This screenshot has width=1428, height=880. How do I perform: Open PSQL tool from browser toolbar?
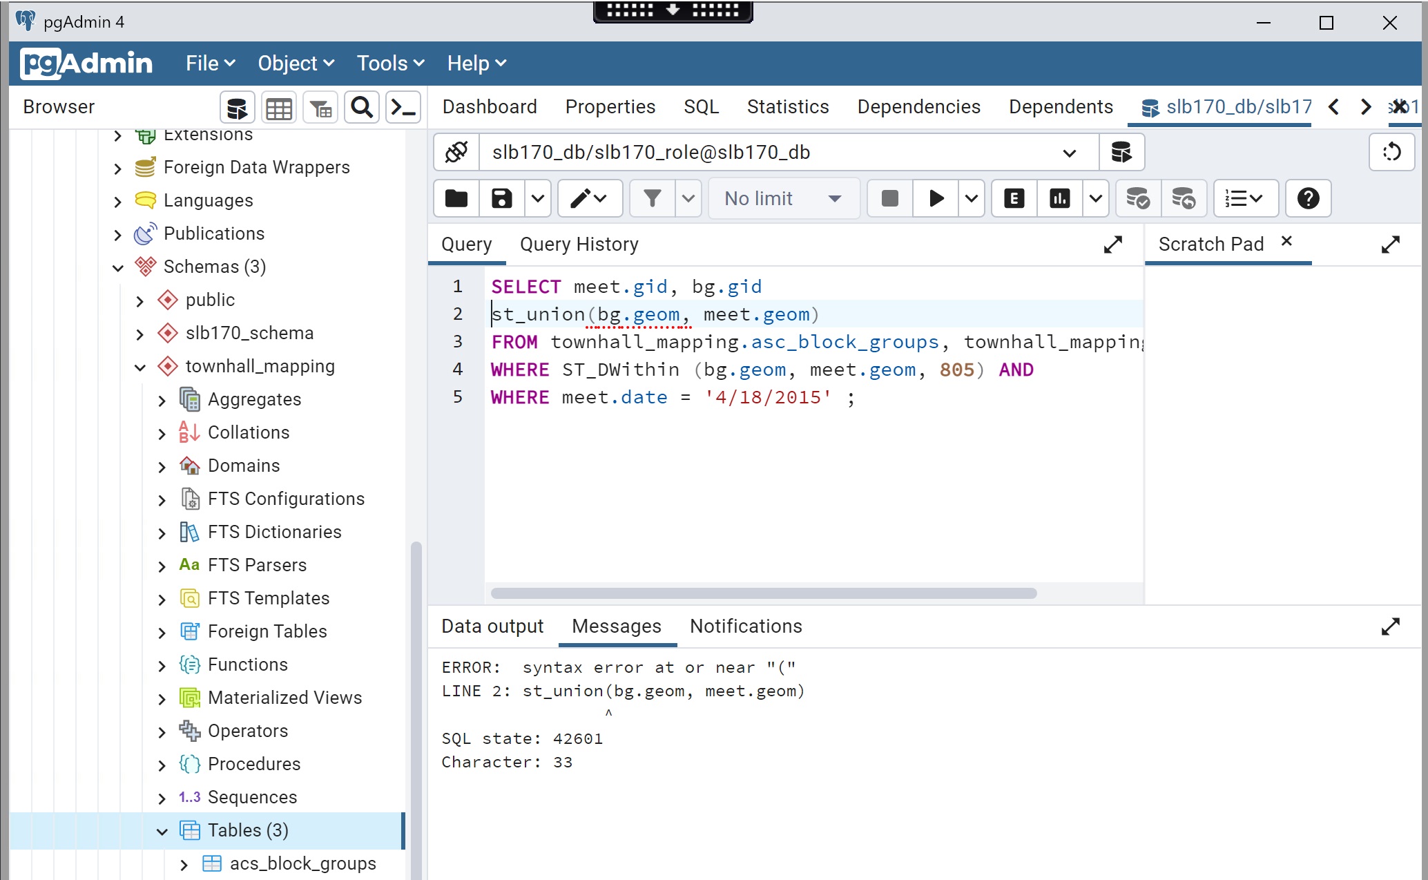point(403,108)
